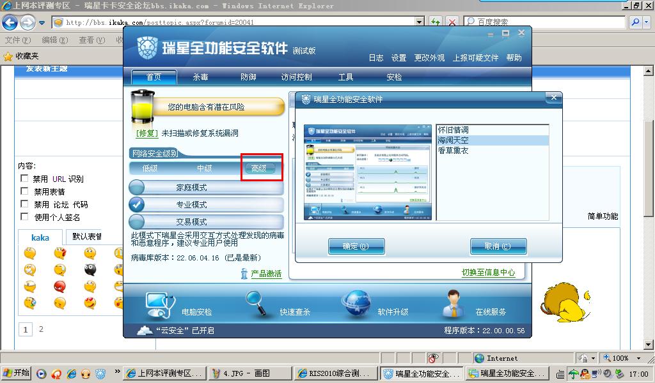Confirm skin choice with 确定(O) button
The height and width of the screenshot is (383, 655).
click(356, 246)
